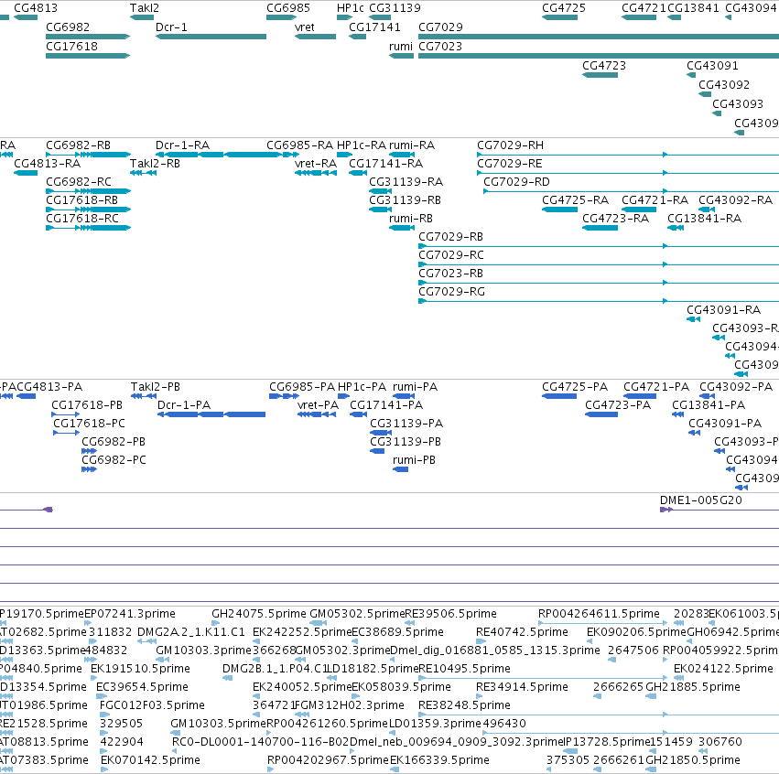The width and height of the screenshot is (779, 774).
Task: Select transcript CG4725-RA
Action: tap(575, 200)
